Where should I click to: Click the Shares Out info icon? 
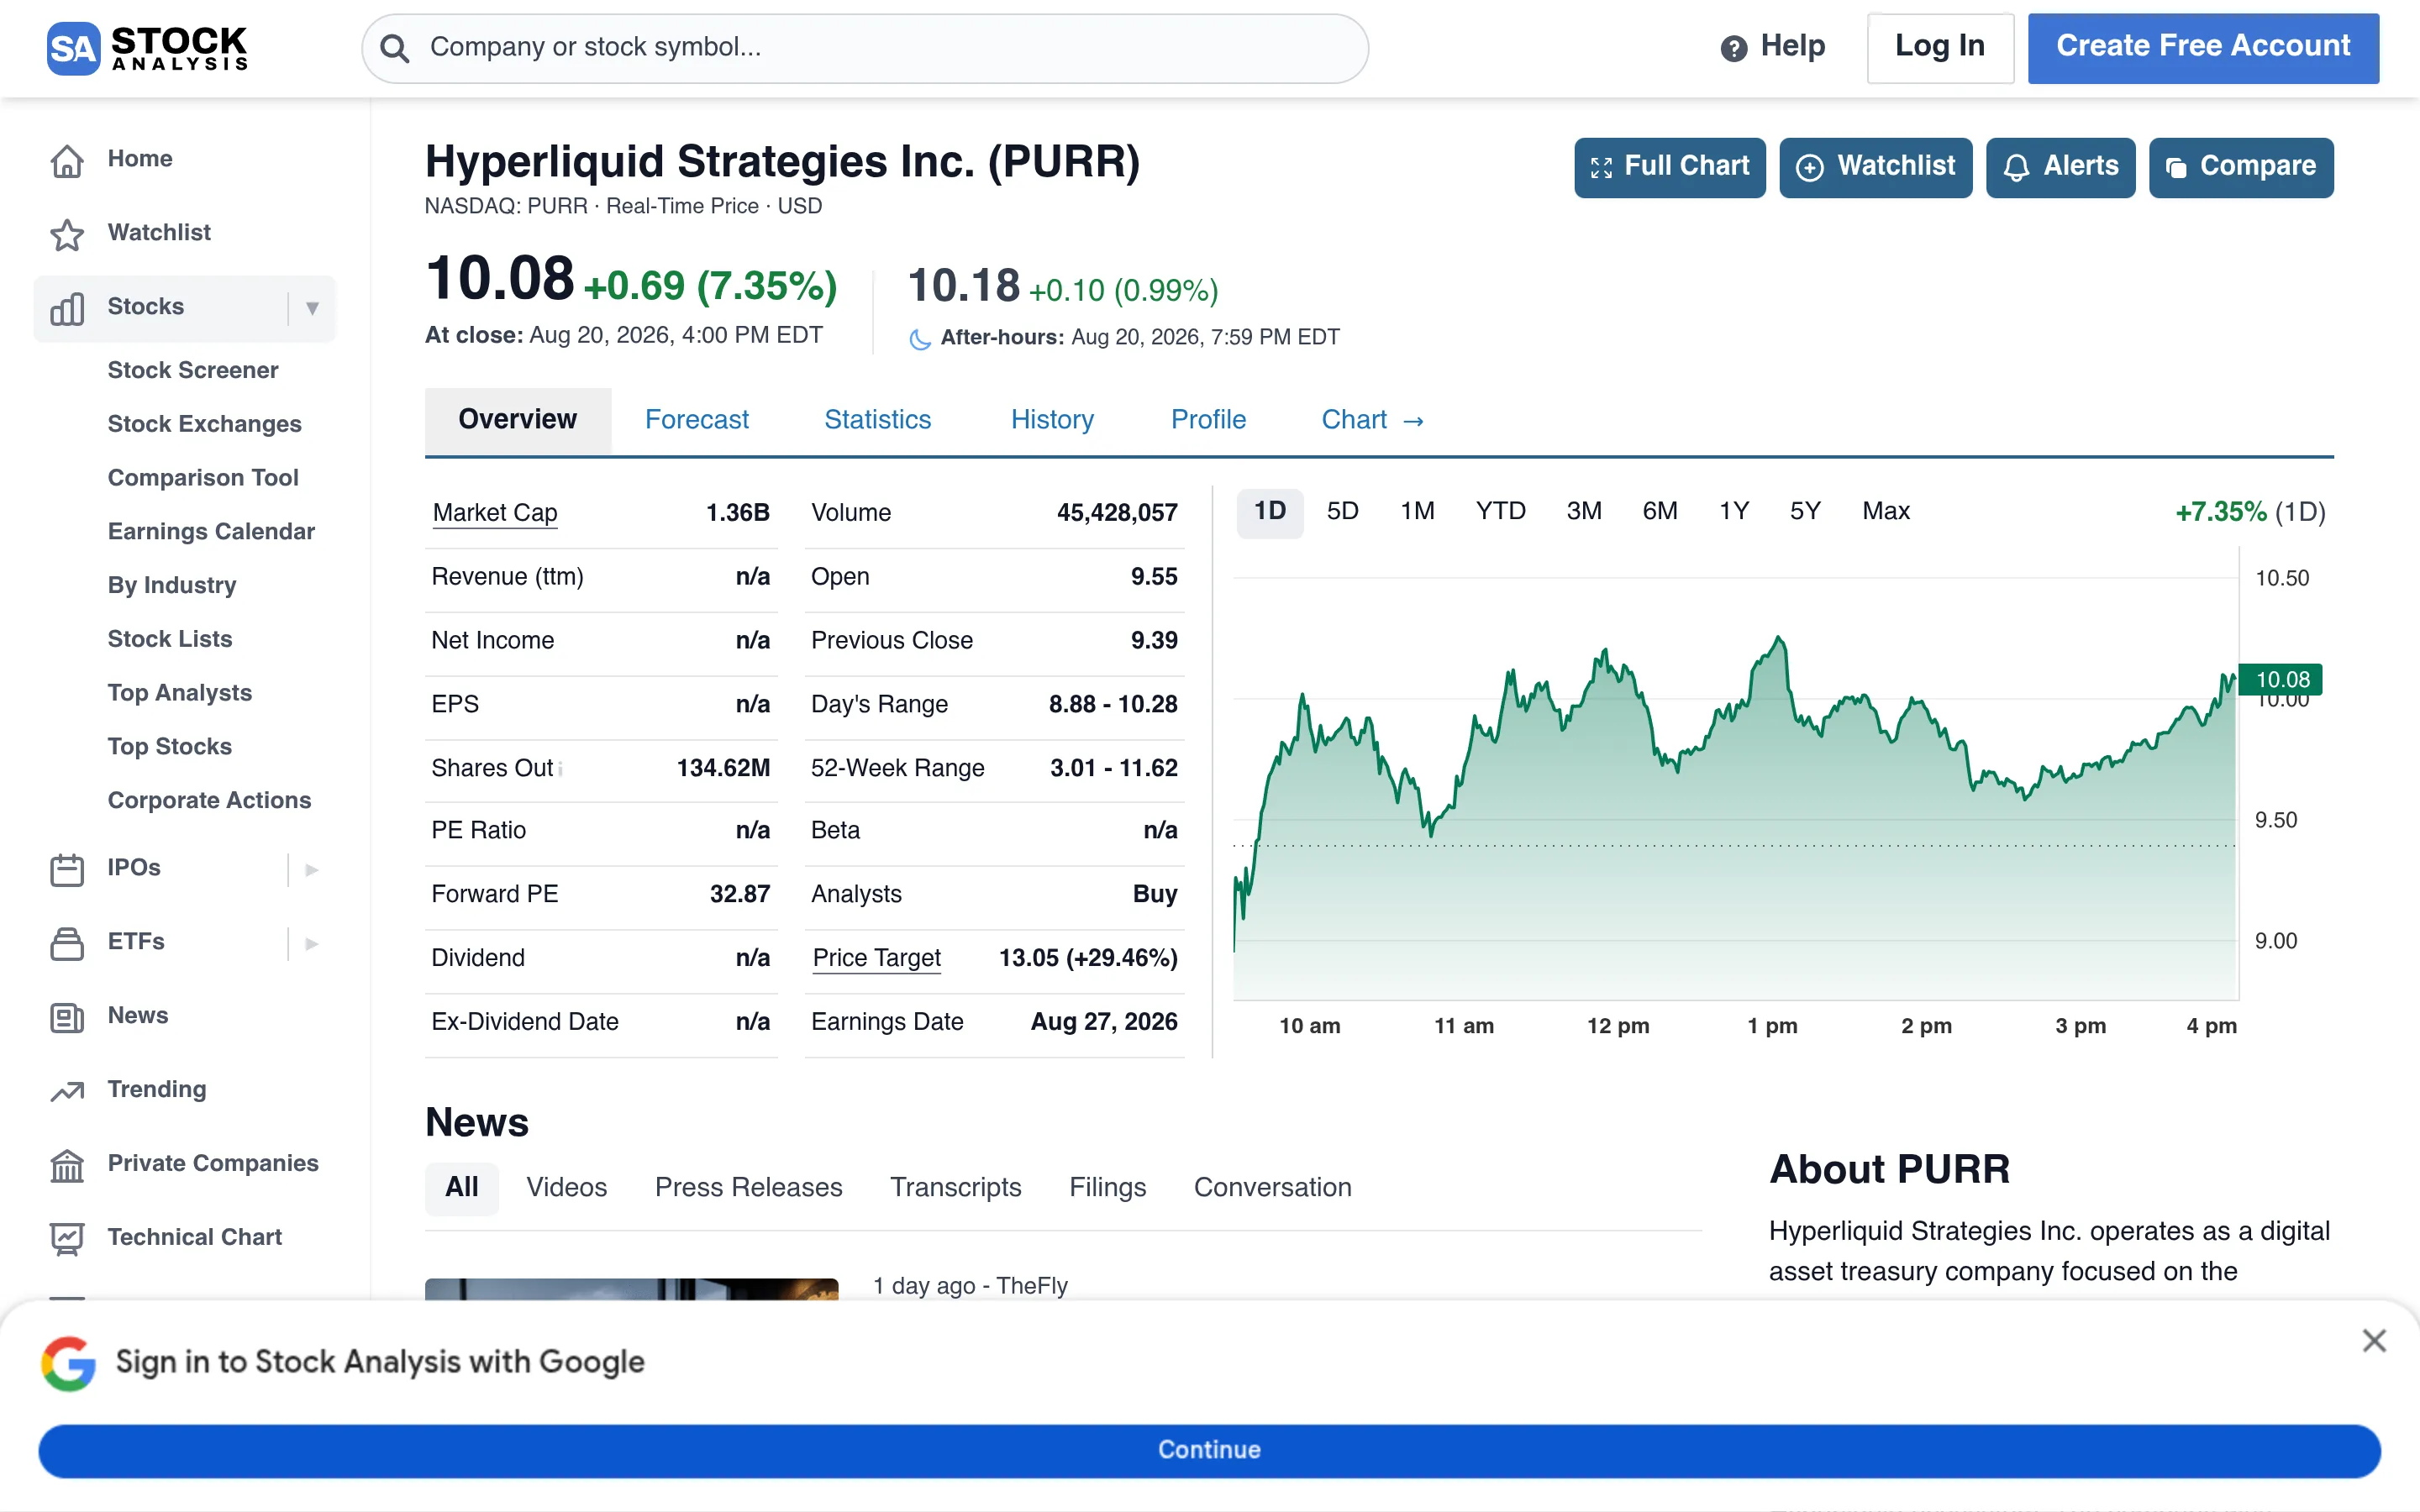(x=561, y=769)
